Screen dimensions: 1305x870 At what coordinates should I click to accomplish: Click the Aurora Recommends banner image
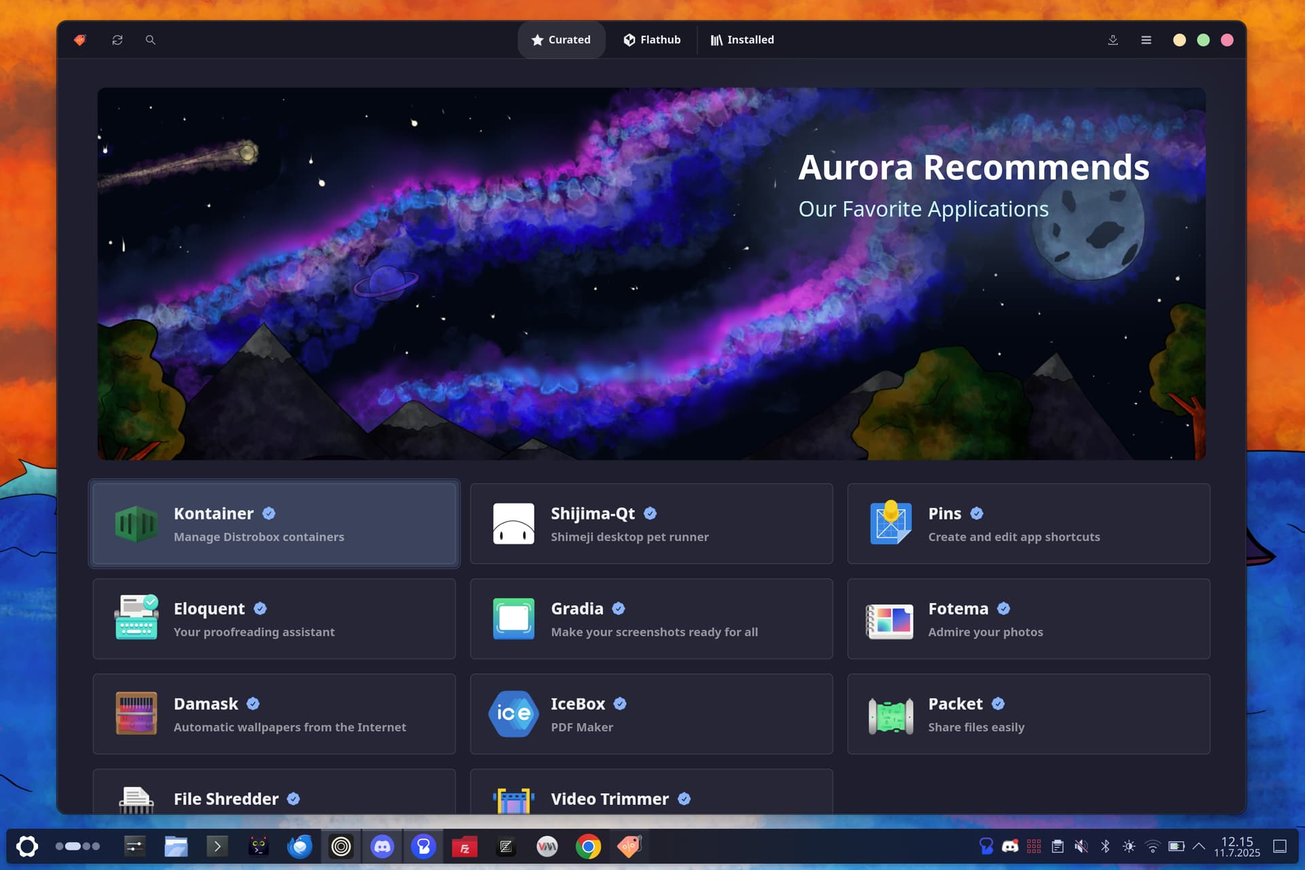point(651,273)
